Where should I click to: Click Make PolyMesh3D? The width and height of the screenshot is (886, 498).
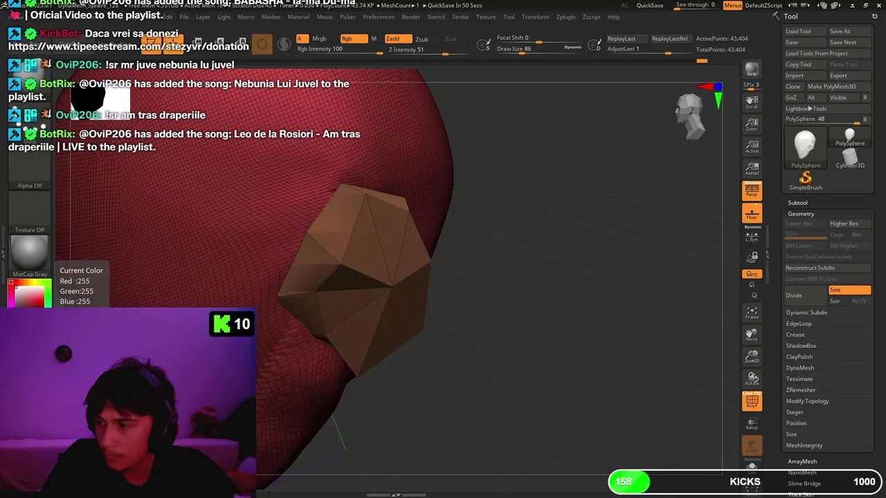(x=838, y=86)
